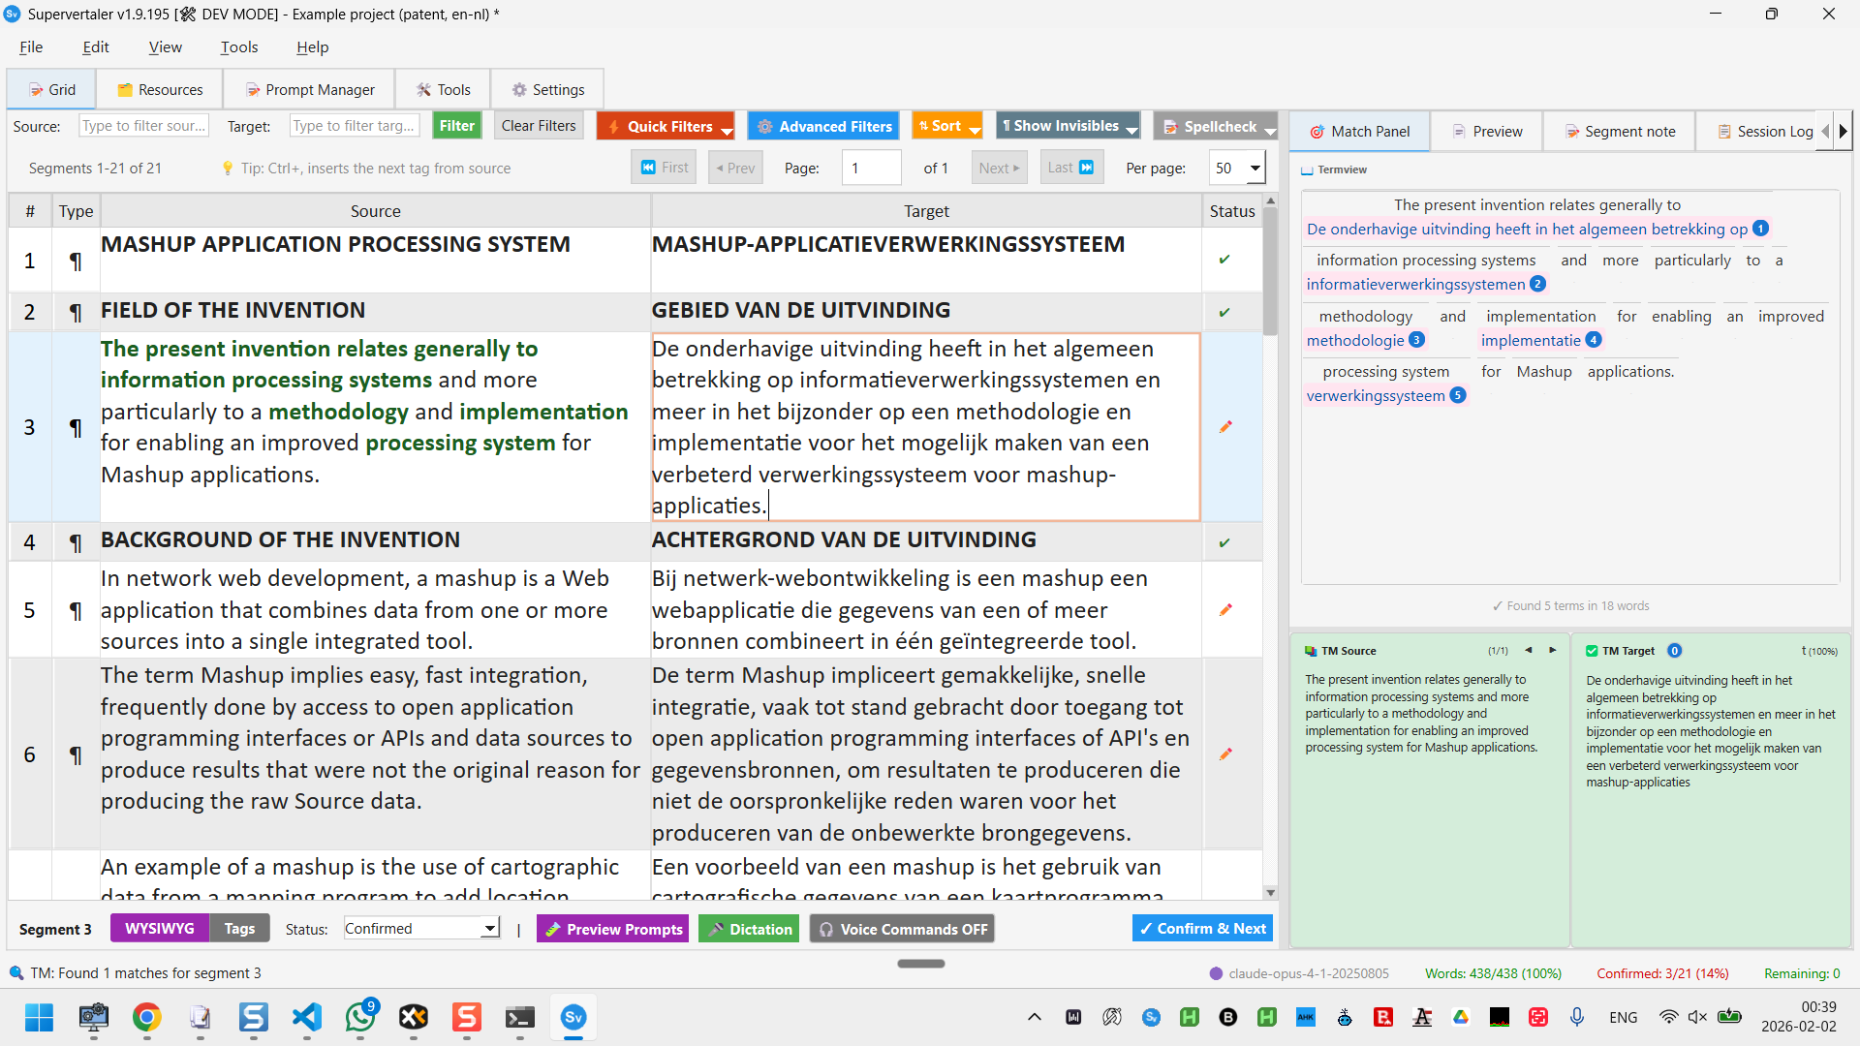Go to the previous segment page
Viewport: 1860px width, 1046px height.
(x=735, y=167)
